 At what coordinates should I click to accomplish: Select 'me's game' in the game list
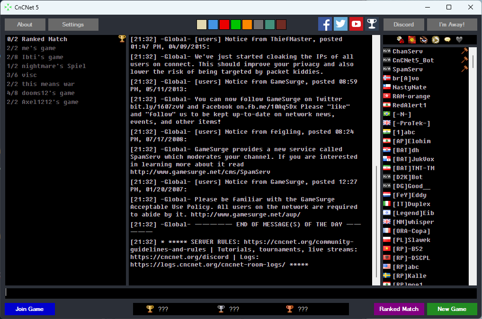coord(65,48)
